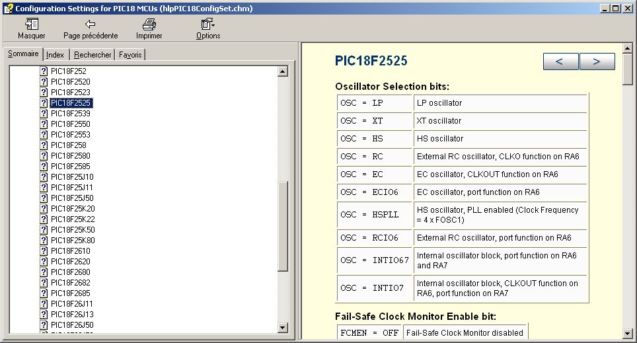The image size is (637, 343).
Task: Click help topic icon beside PIC18F2525
Action: pyautogui.click(x=44, y=103)
